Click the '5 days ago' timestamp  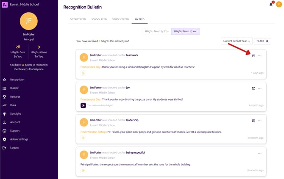(257, 73)
